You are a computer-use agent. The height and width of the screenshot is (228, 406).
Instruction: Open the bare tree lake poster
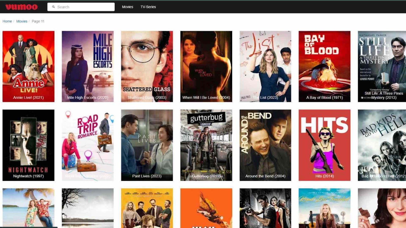click(88, 208)
